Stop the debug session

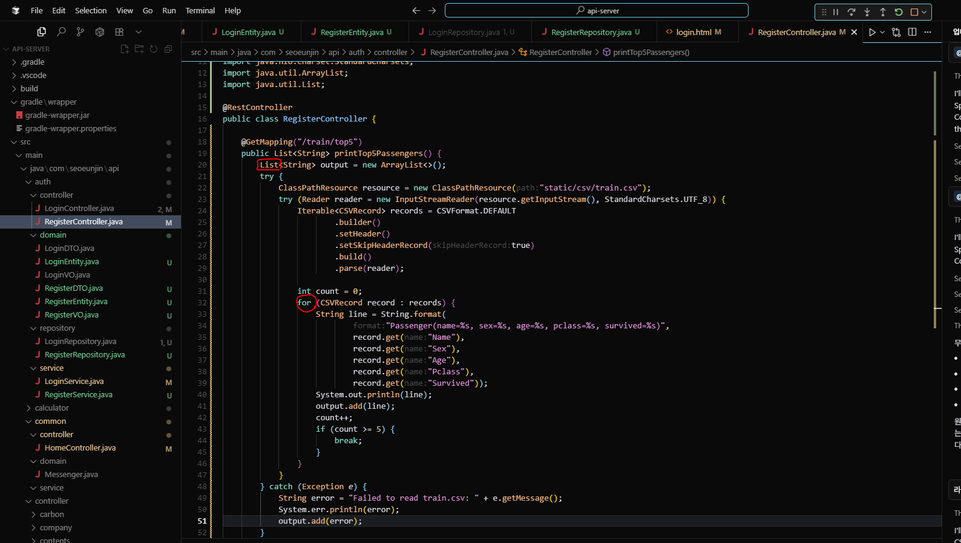pos(914,11)
